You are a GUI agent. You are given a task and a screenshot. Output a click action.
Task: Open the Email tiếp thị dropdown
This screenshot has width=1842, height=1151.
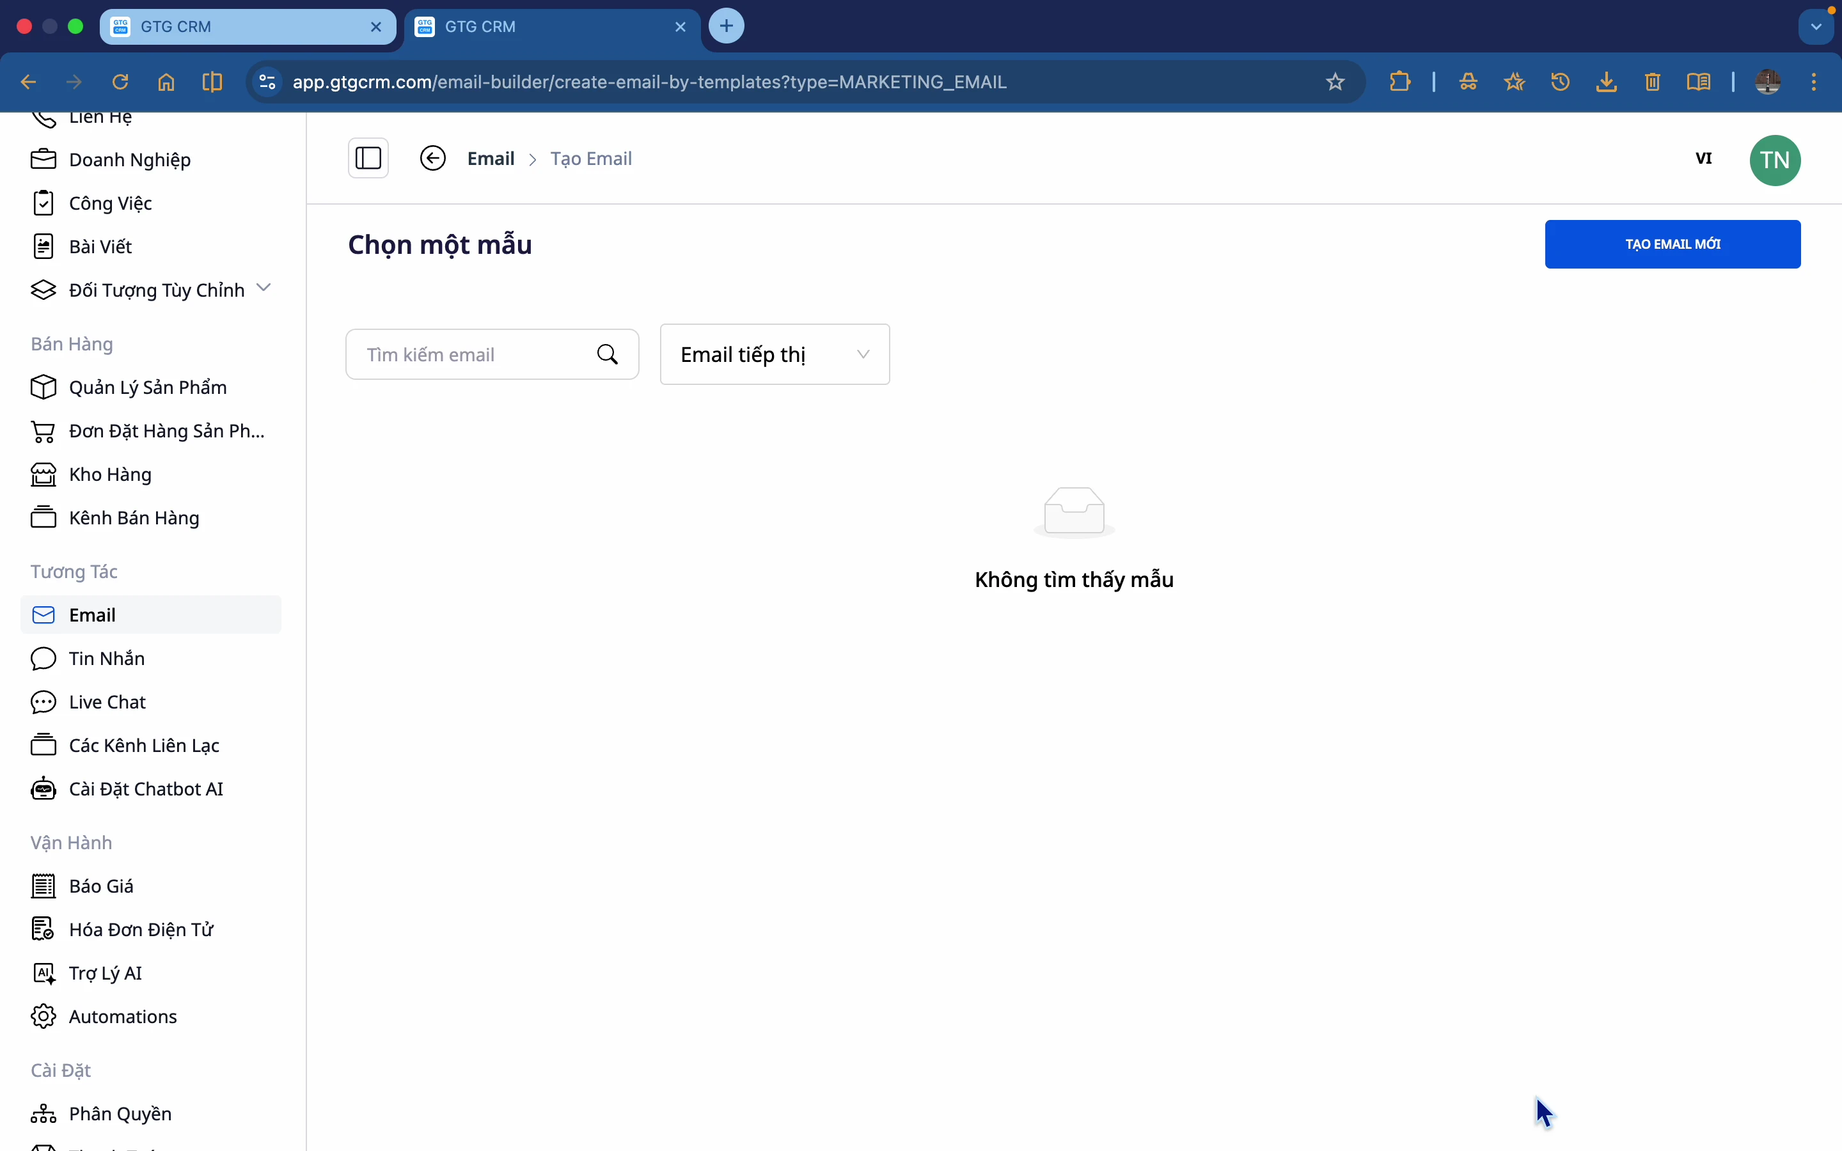pyautogui.click(x=774, y=355)
